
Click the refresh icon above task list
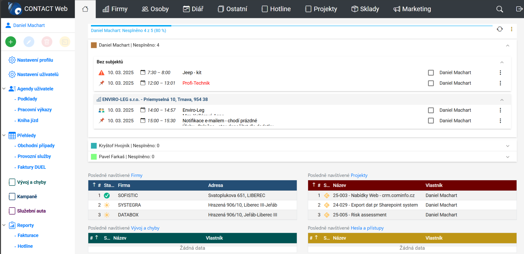(500, 29)
